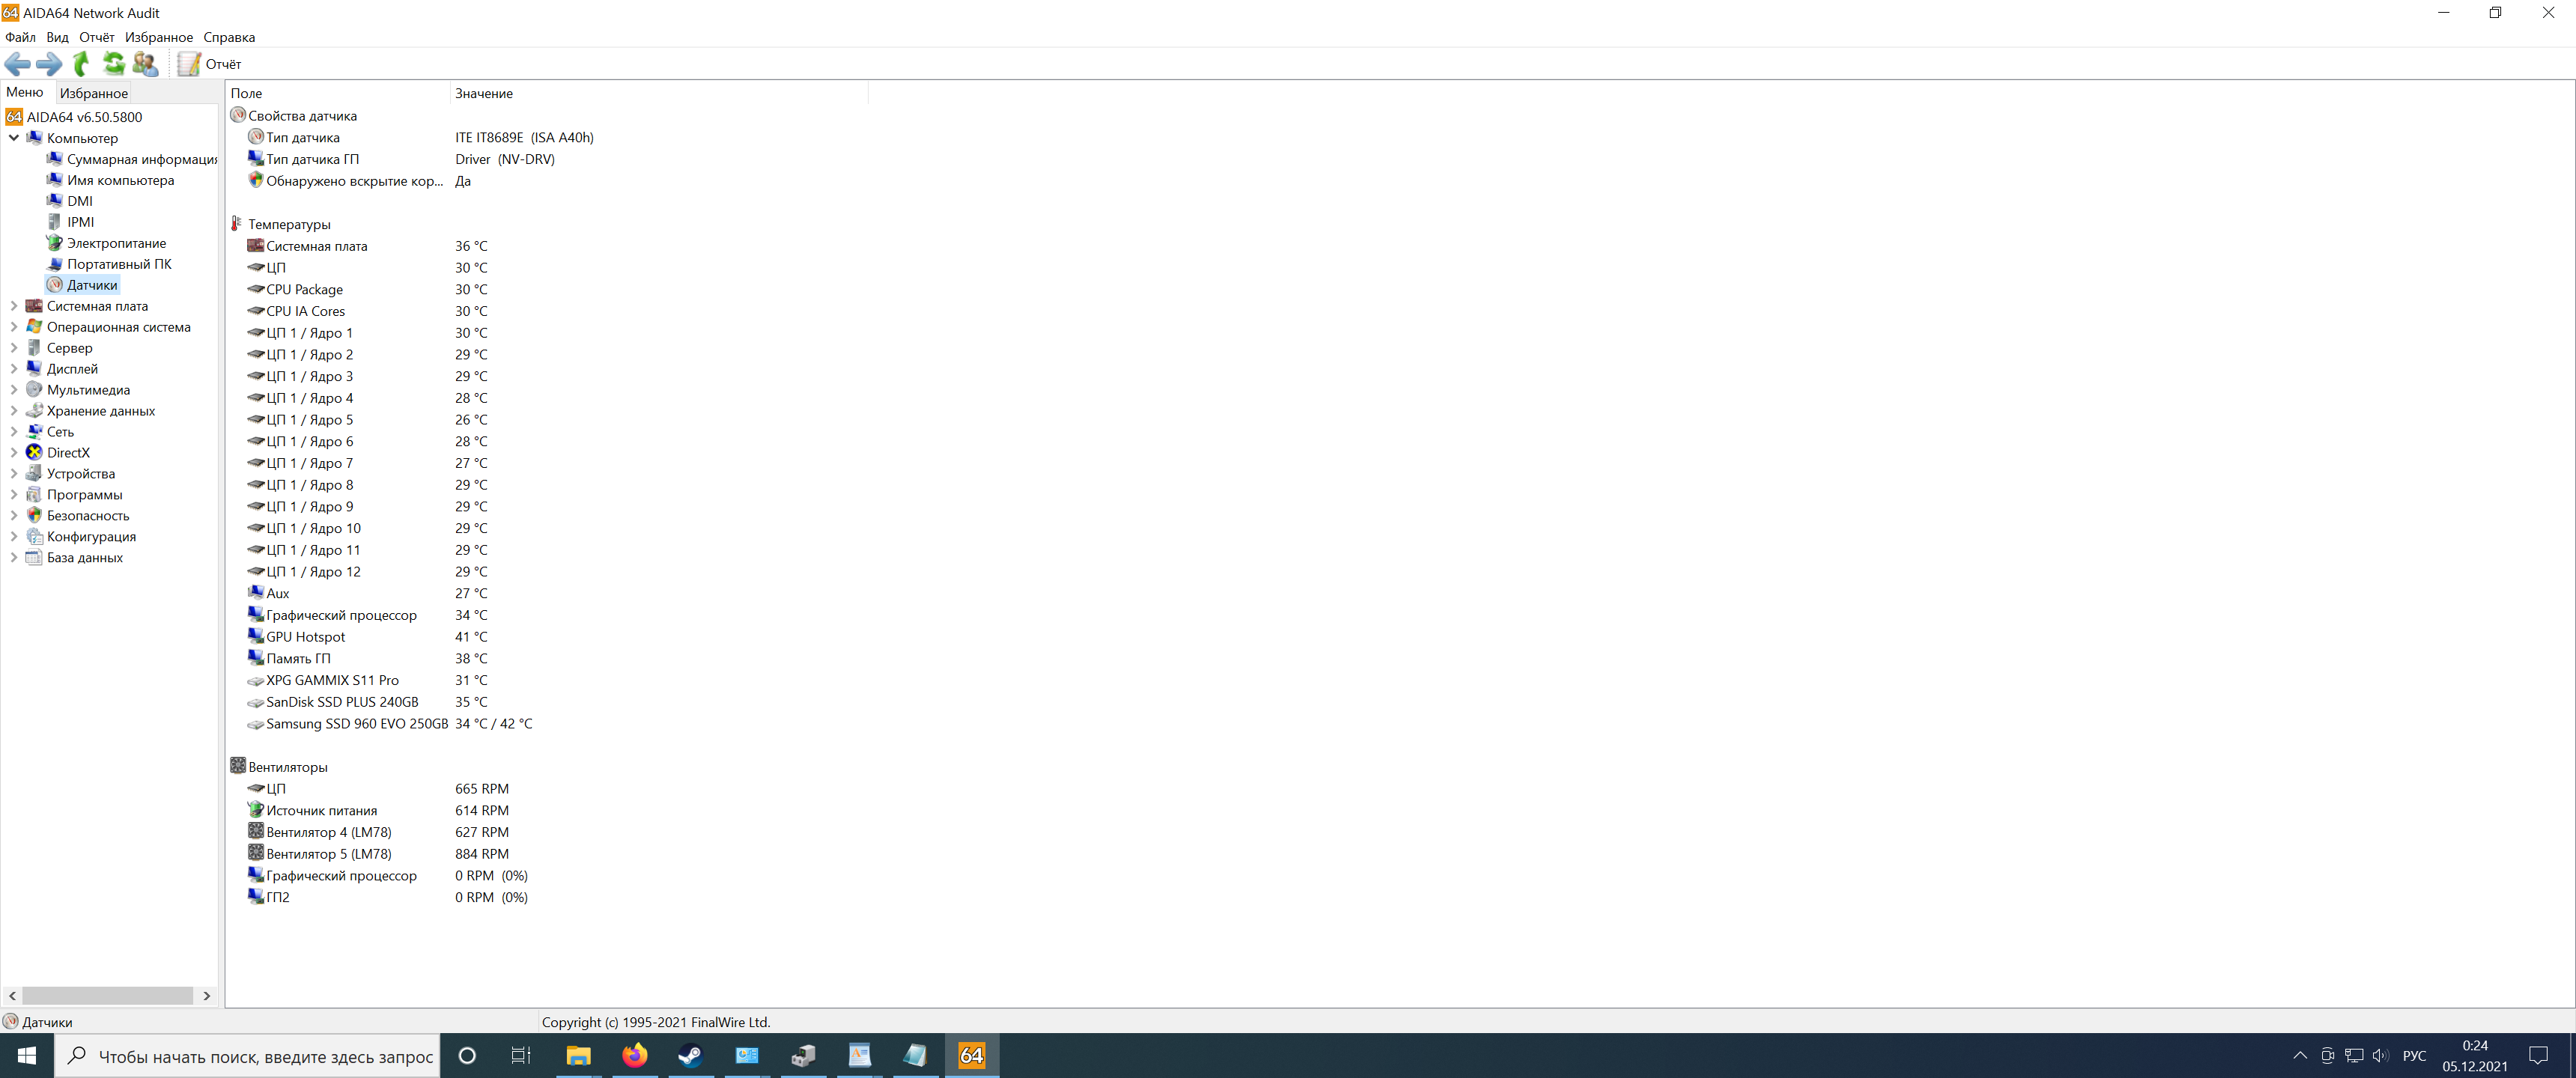Click the sidebar horizontal scrollbar right arrow
This screenshot has width=2576, height=1078.
[207, 996]
